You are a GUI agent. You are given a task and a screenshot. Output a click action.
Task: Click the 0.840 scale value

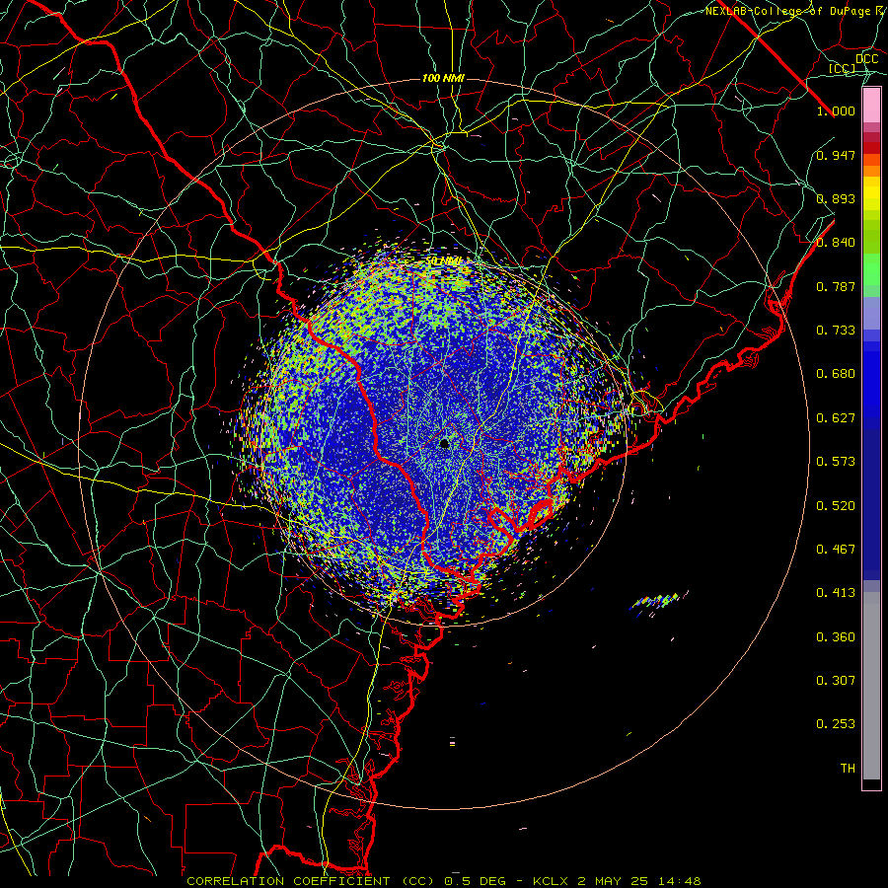(x=836, y=243)
